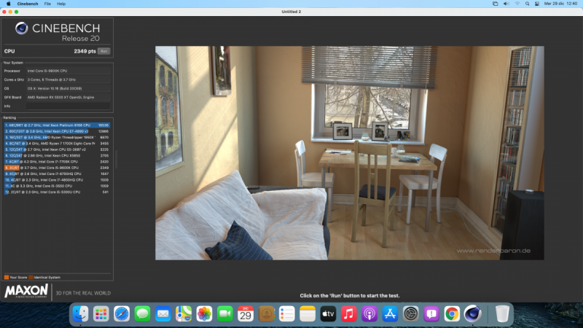
Task: Open Reminders from the Dock
Action: (x=286, y=314)
